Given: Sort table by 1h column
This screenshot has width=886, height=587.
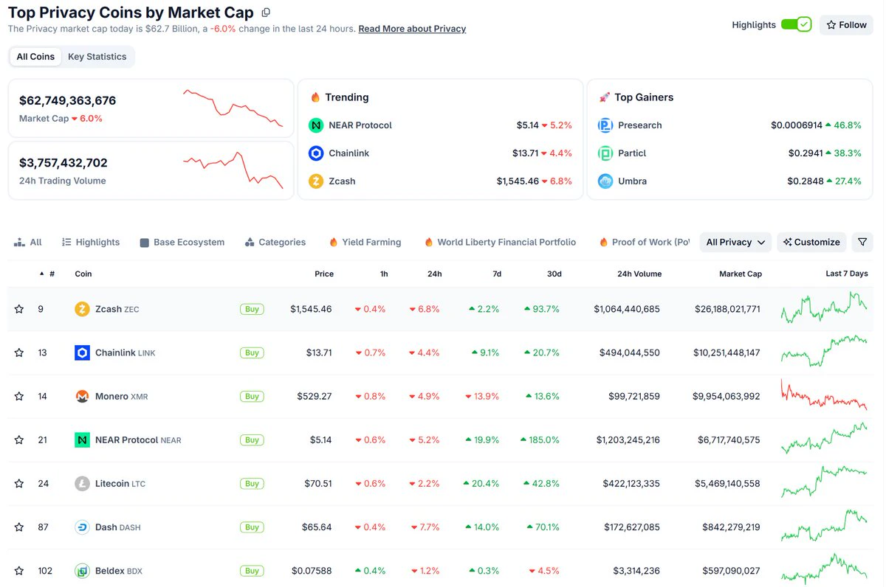Looking at the screenshot, I should [384, 274].
